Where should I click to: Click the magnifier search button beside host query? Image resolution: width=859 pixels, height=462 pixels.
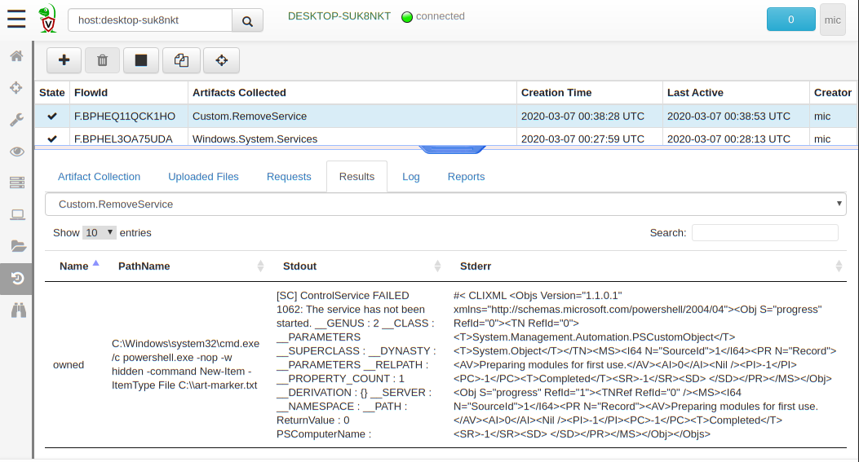point(247,20)
